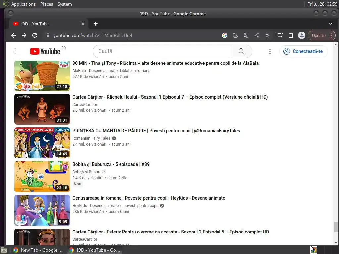Visit HeyKids channel name
This screenshot has width=339, height=254.
(115, 205)
